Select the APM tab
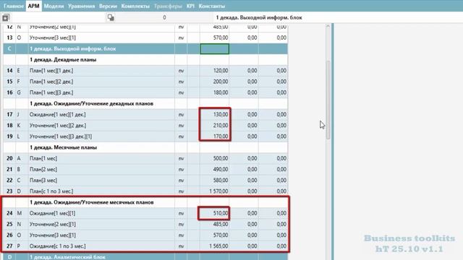 click(34, 6)
